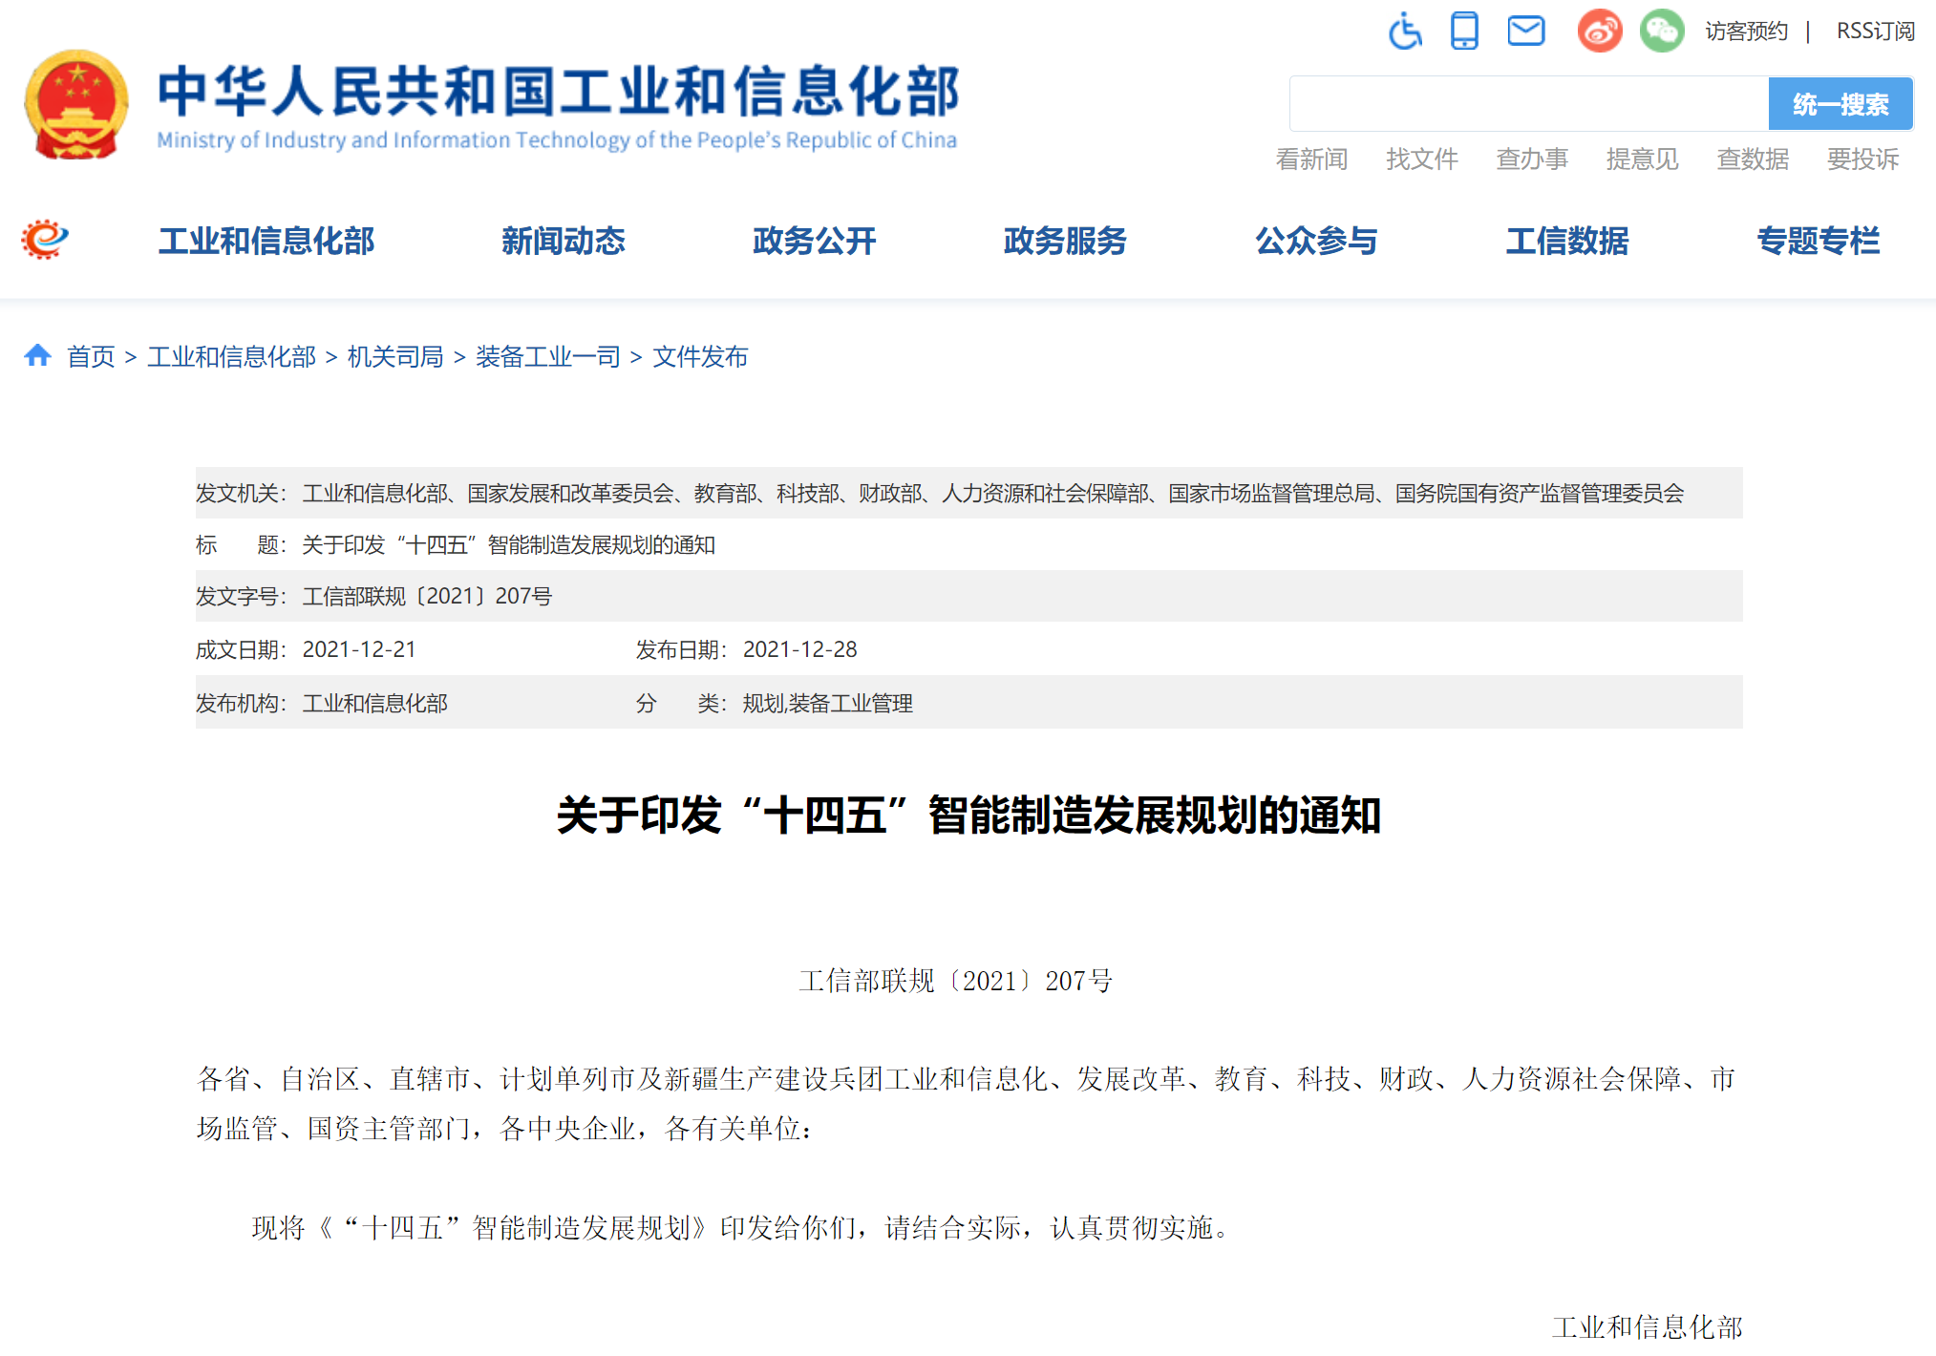Select the 要投诉 search shortcut
Viewport: 1936px width, 1356px height.
[x=1862, y=159]
